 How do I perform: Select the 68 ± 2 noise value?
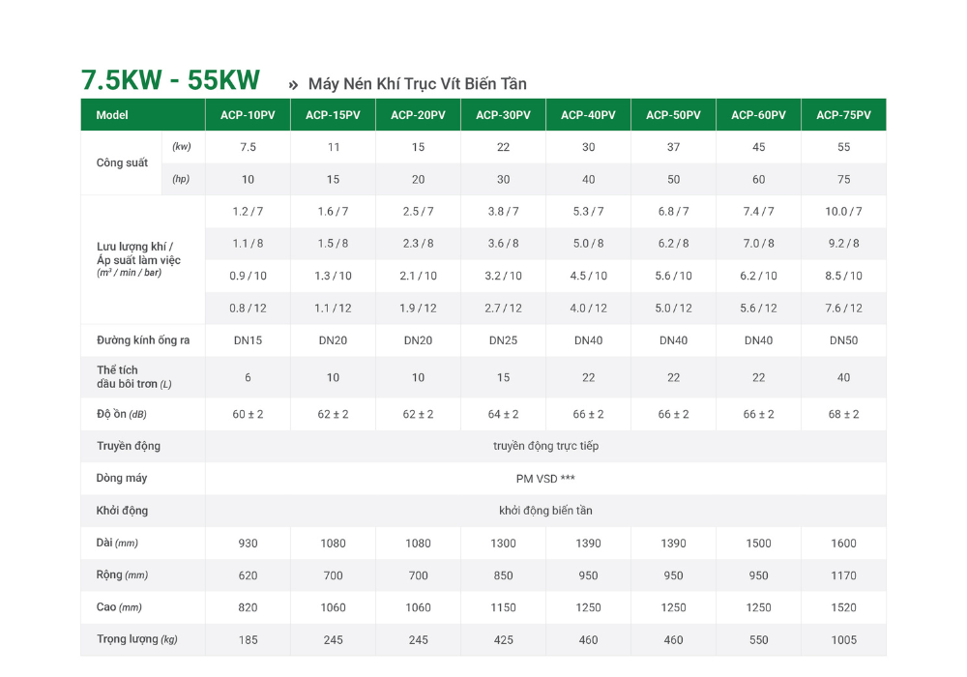[843, 414]
